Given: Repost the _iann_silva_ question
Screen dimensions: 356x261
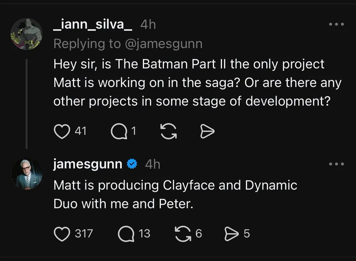Looking at the screenshot, I should tap(168, 132).
